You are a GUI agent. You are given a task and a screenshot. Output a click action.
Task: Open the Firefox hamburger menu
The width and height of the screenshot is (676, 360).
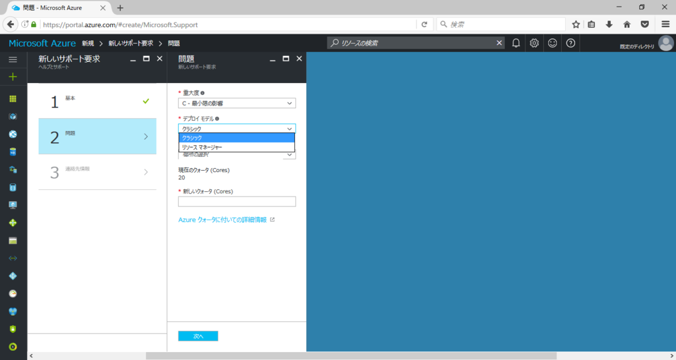click(665, 24)
